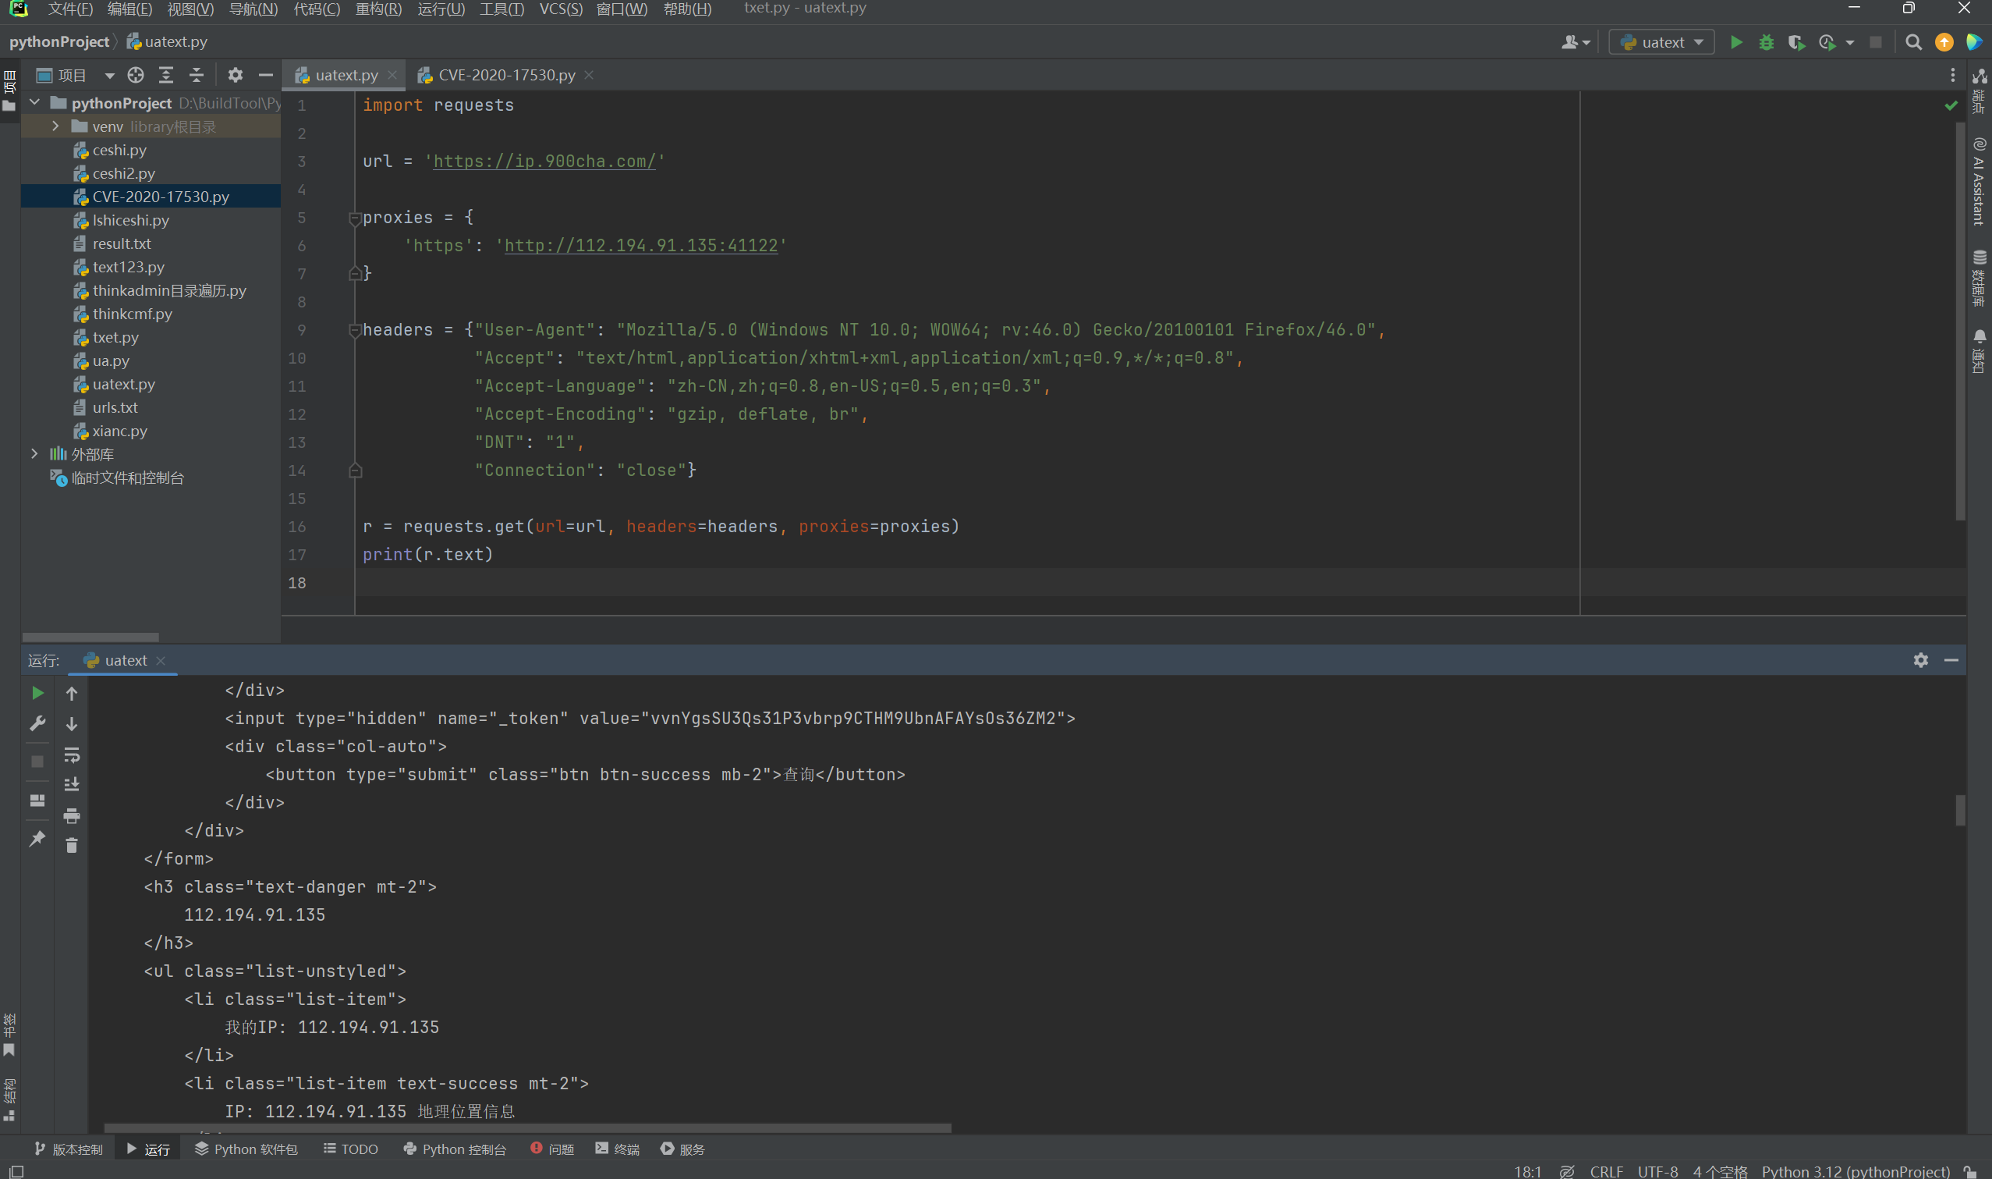Open the TODO tool window

pyautogui.click(x=351, y=1149)
